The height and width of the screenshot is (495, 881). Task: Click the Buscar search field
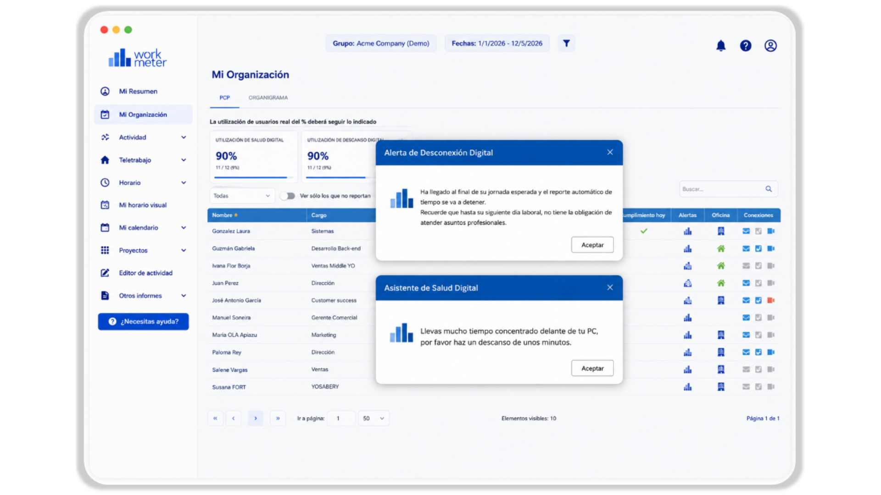[729, 189]
